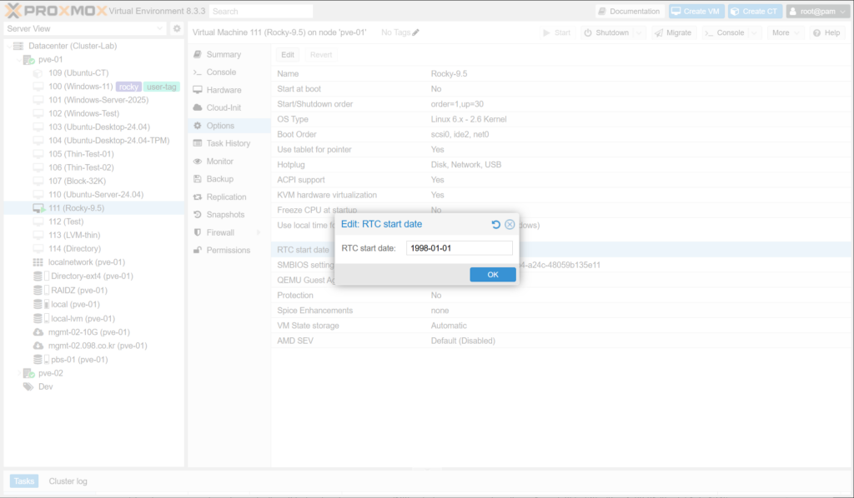Screen dimensions: 854x498
Task: Expand the Firewall submenu arrow
Action: tap(258, 232)
